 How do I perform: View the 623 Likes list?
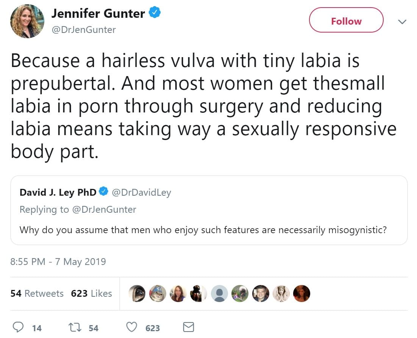coord(91,293)
